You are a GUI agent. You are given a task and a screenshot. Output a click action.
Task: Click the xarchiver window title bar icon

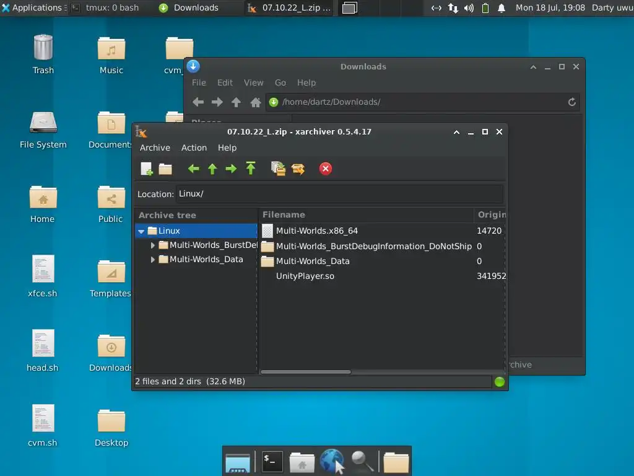[141, 131]
